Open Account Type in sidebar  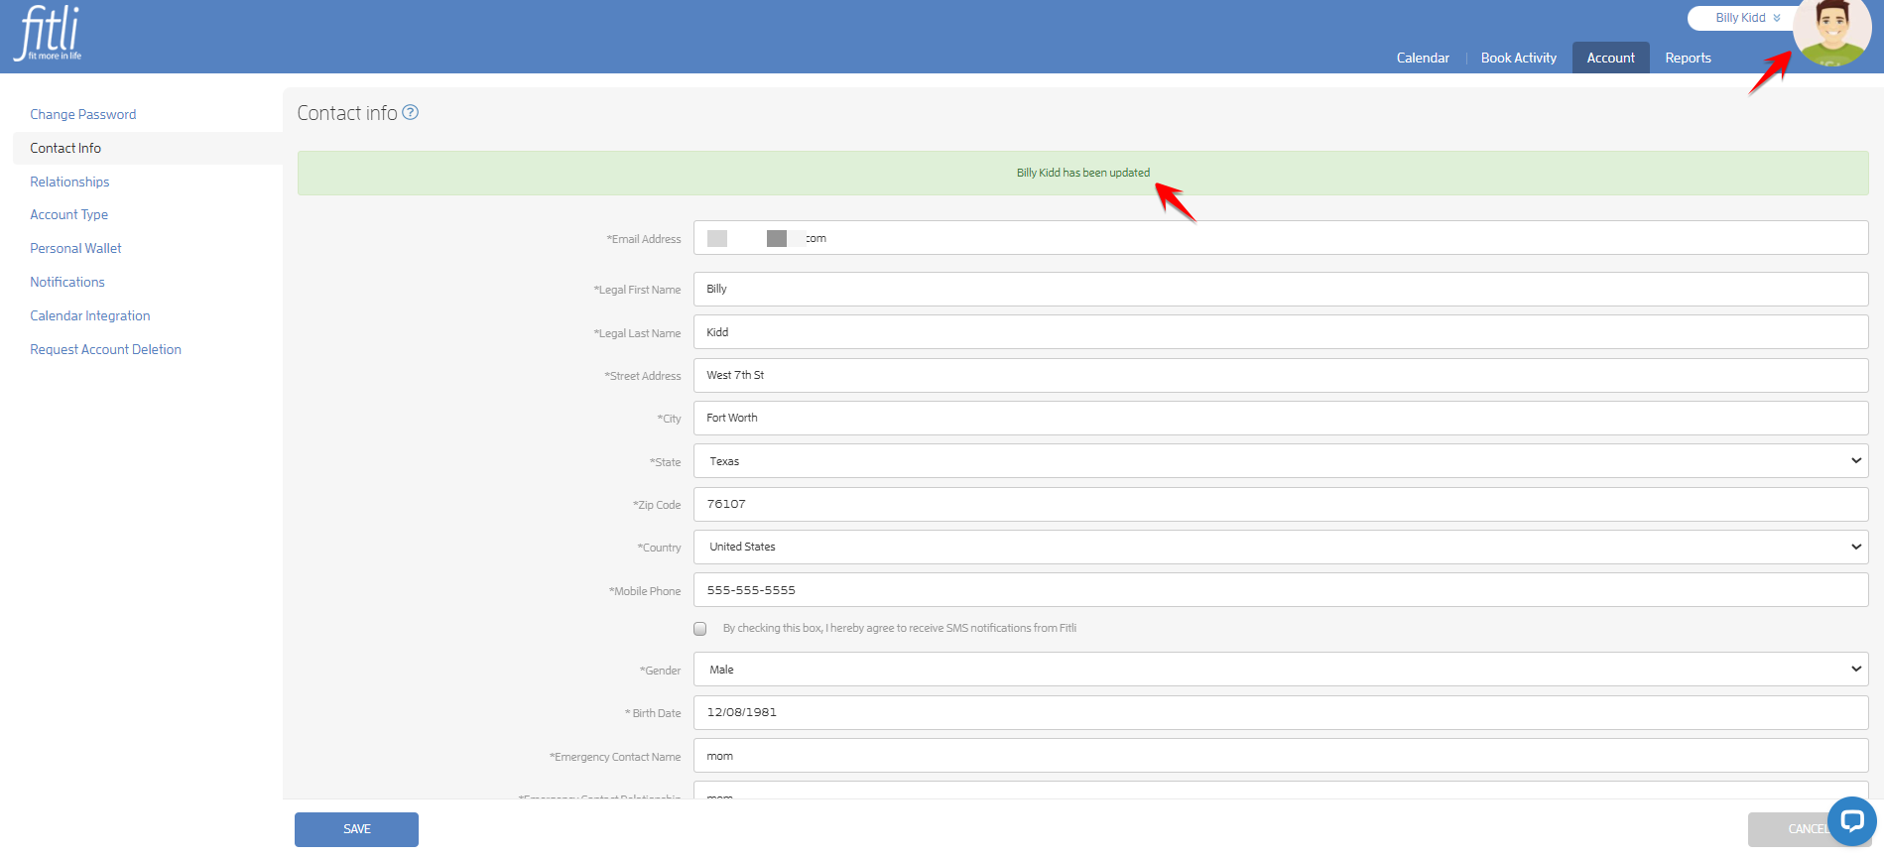[68, 214]
